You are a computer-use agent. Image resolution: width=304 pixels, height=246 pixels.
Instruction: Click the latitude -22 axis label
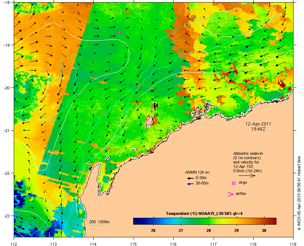click(x=7, y=173)
